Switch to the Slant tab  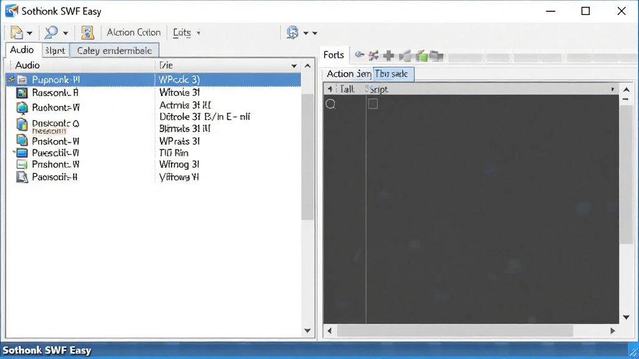[x=55, y=51]
